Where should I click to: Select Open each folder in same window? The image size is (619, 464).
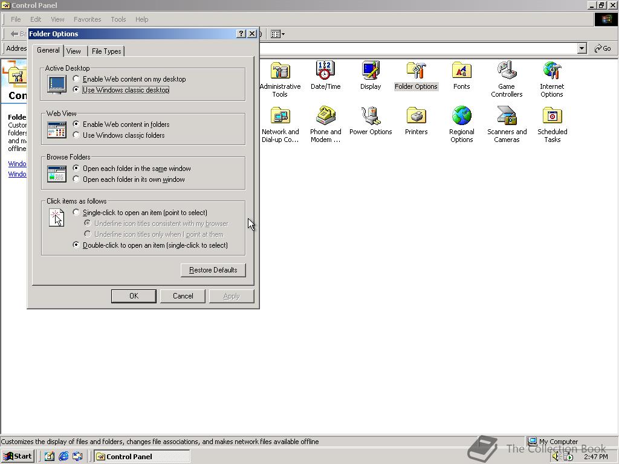coord(132,169)
